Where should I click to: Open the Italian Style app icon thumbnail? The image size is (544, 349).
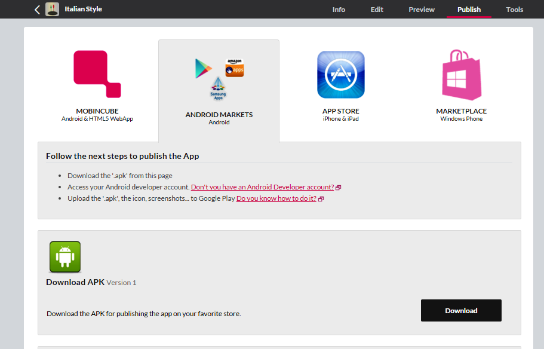click(x=52, y=10)
